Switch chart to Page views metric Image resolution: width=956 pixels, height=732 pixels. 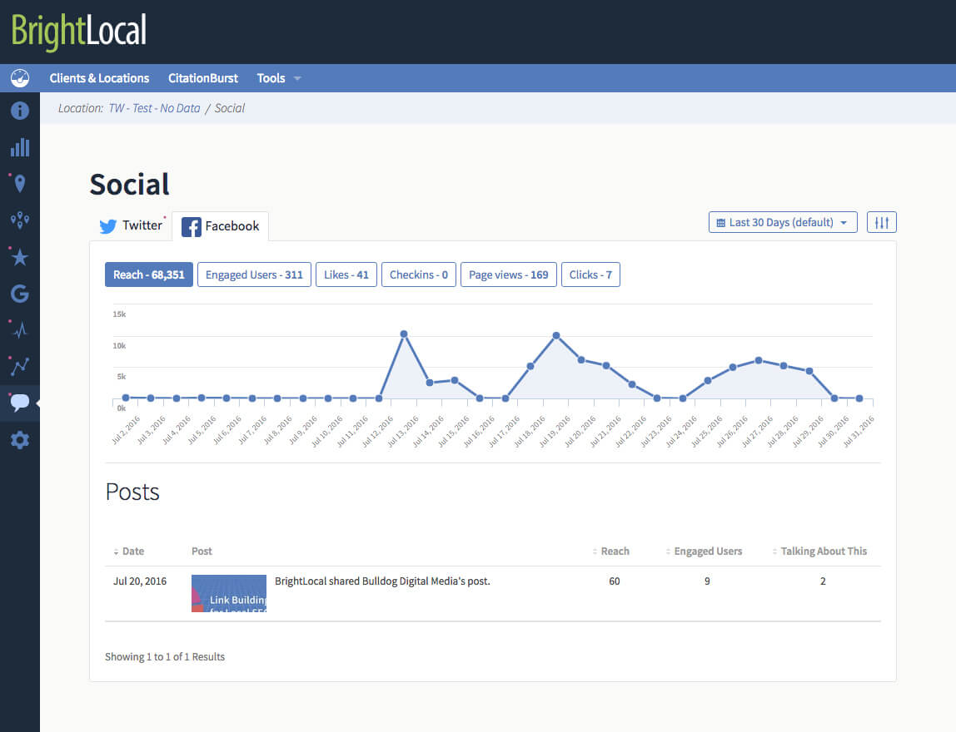point(508,274)
